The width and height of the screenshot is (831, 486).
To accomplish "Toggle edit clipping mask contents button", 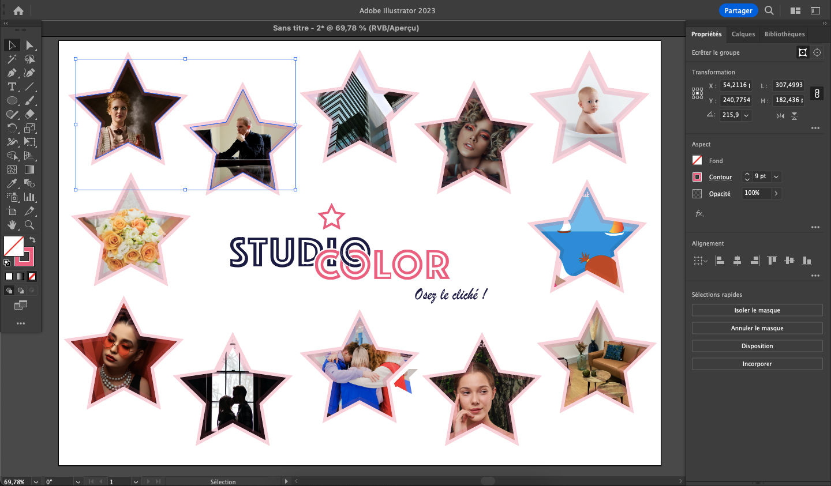I will coord(817,52).
